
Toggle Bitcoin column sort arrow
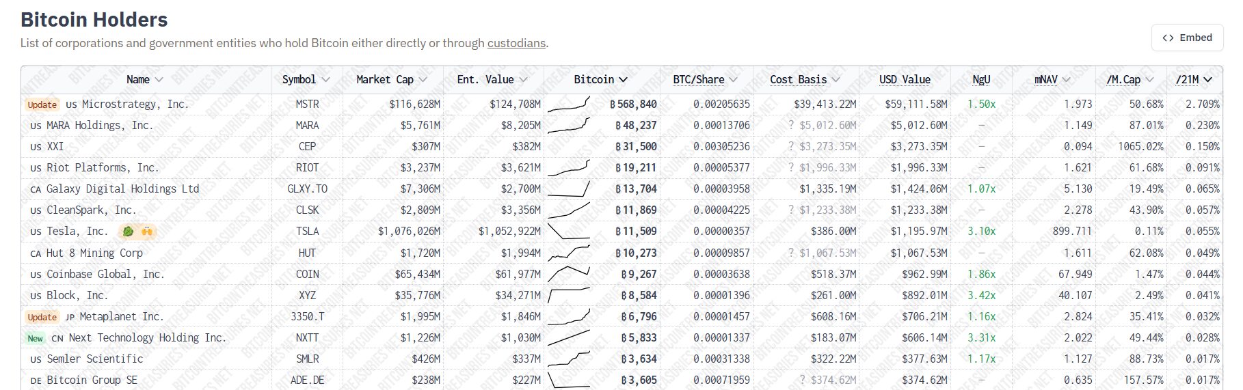pos(623,80)
